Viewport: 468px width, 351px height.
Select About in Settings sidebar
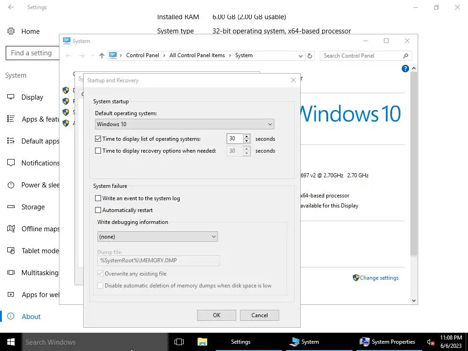coord(31,316)
